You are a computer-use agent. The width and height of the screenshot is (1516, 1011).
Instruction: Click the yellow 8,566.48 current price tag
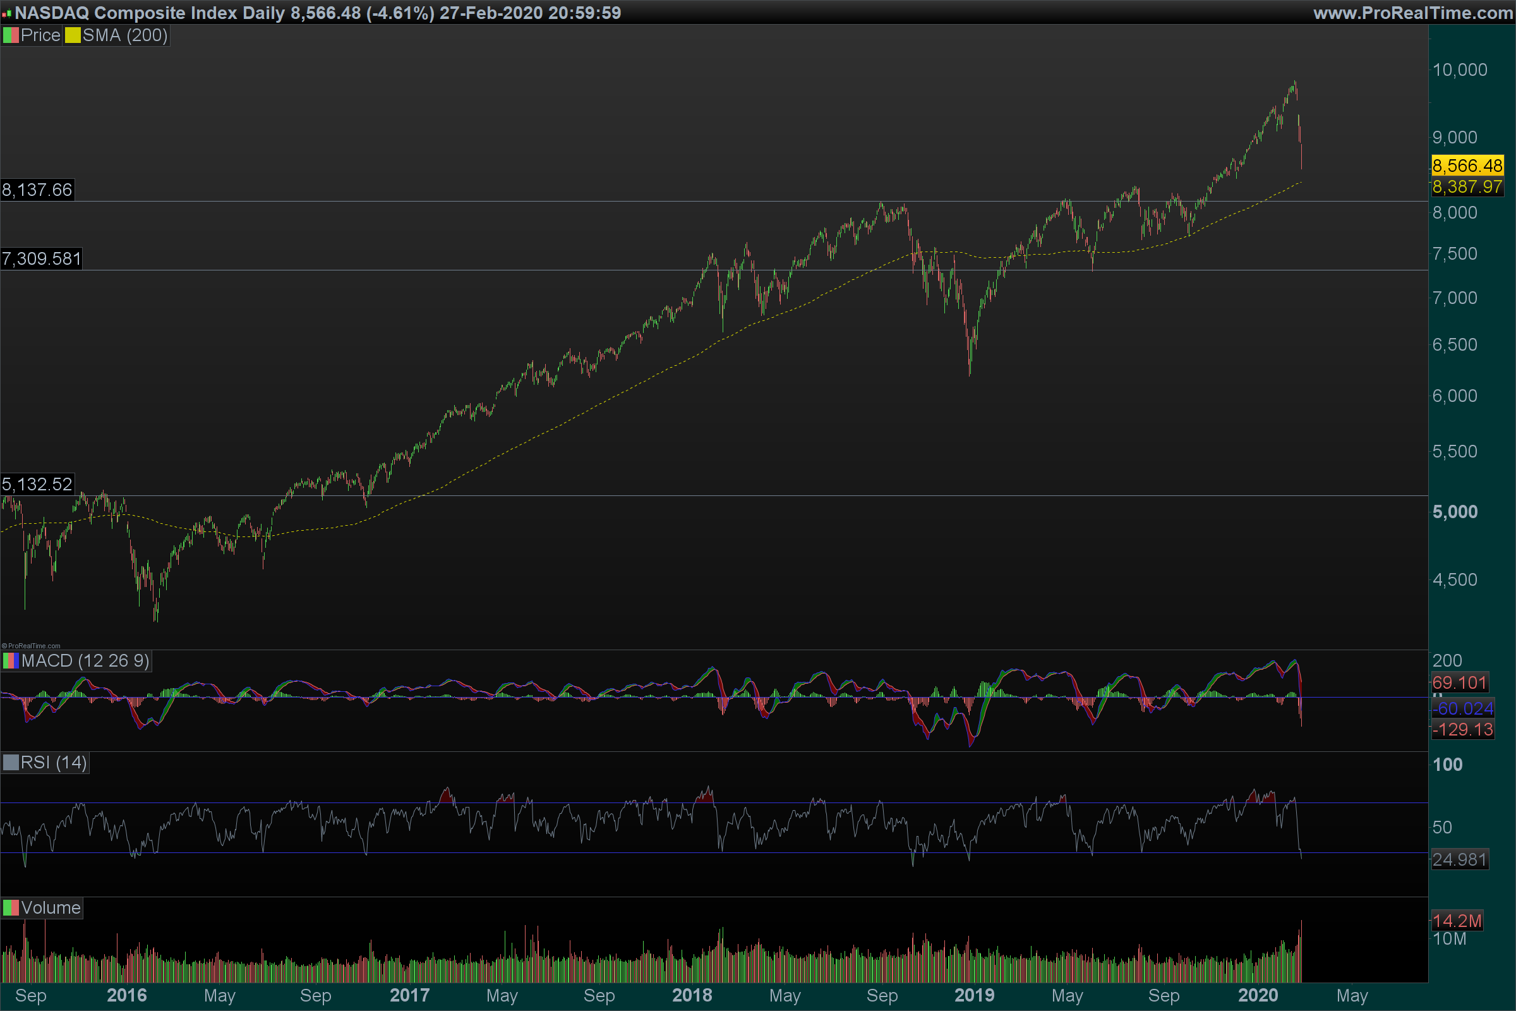pos(1467,166)
